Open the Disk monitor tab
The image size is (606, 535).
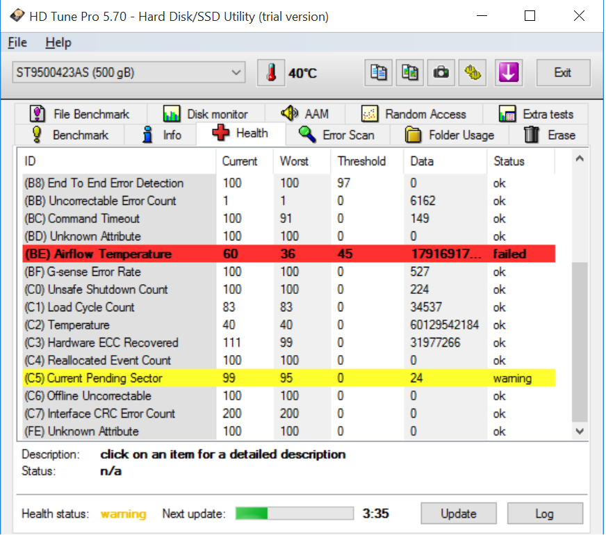click(206, 114)
